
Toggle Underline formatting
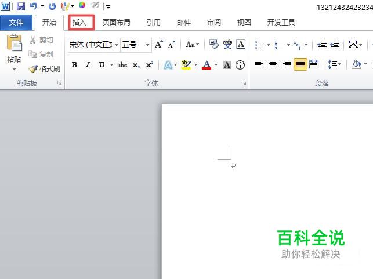coord(102,65)
